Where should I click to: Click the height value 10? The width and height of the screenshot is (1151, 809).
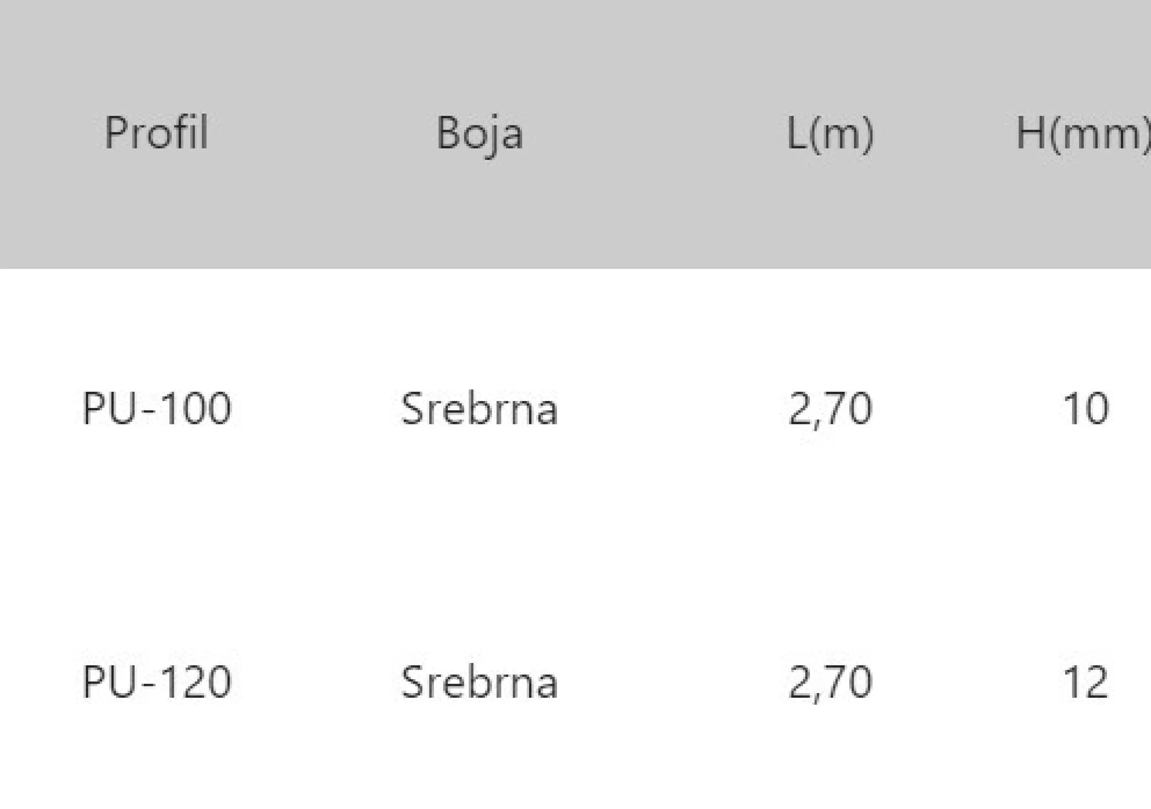(1086, 409)
